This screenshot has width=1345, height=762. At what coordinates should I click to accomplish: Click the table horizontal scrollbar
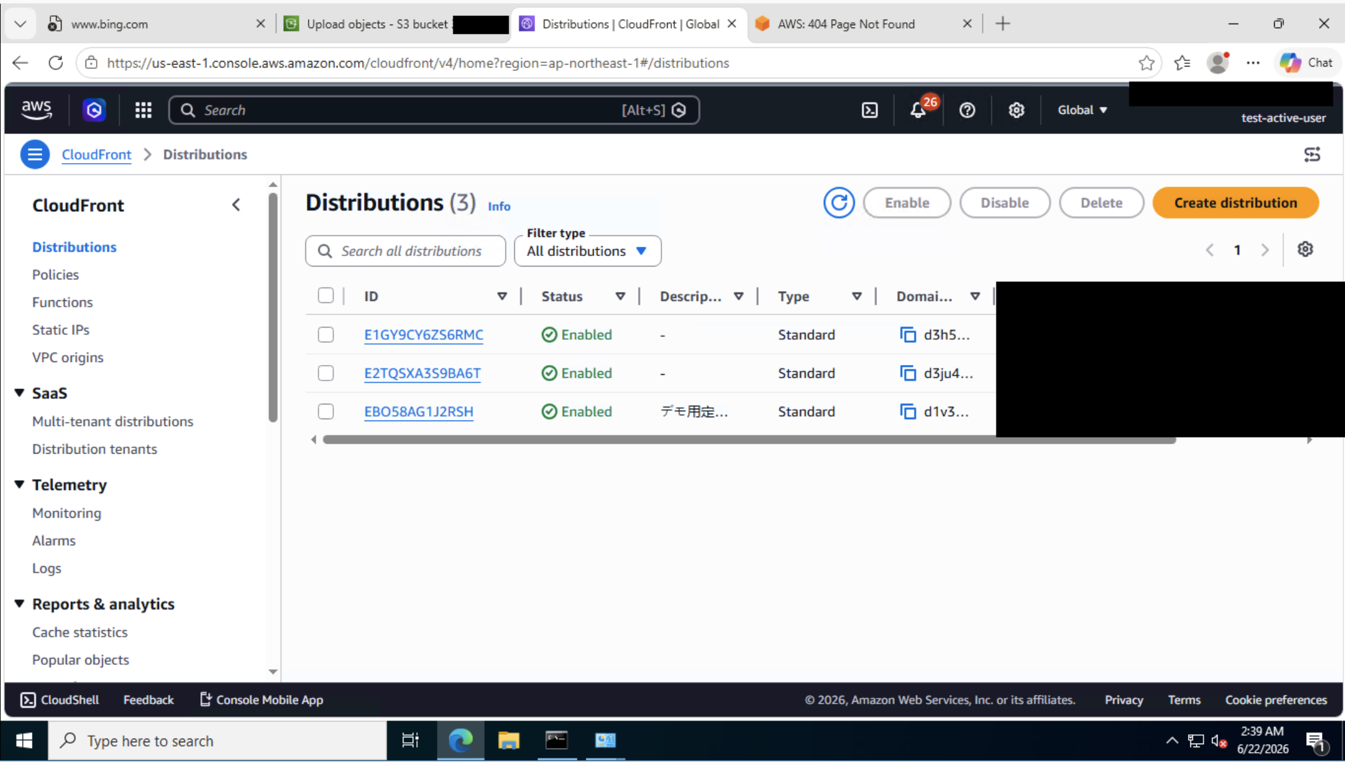749,439
